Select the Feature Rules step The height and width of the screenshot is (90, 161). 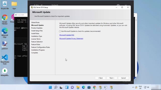pos(36,44)
